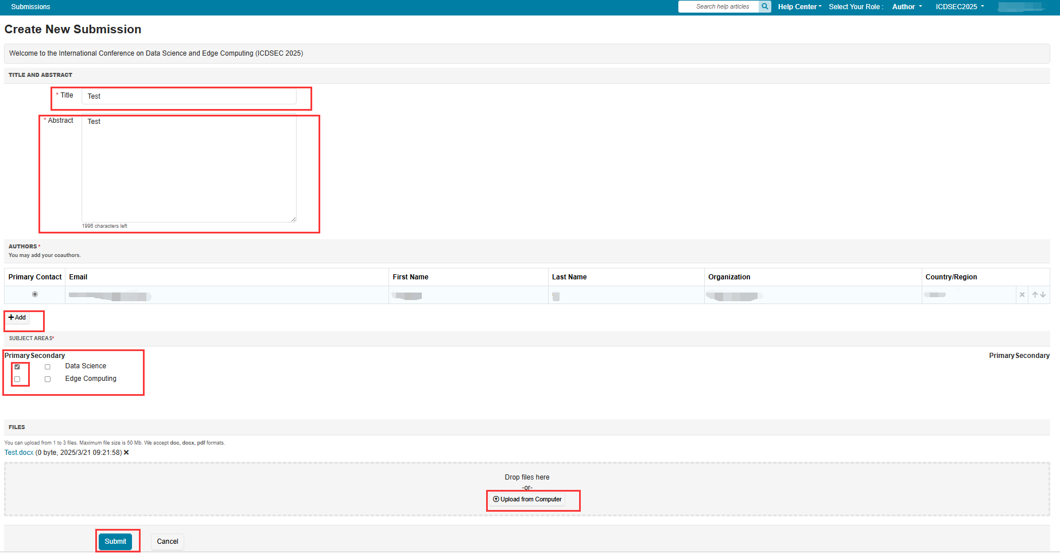Click the search magnifier icon
This screenshot has width=1060, height=553.
point(764,6)
